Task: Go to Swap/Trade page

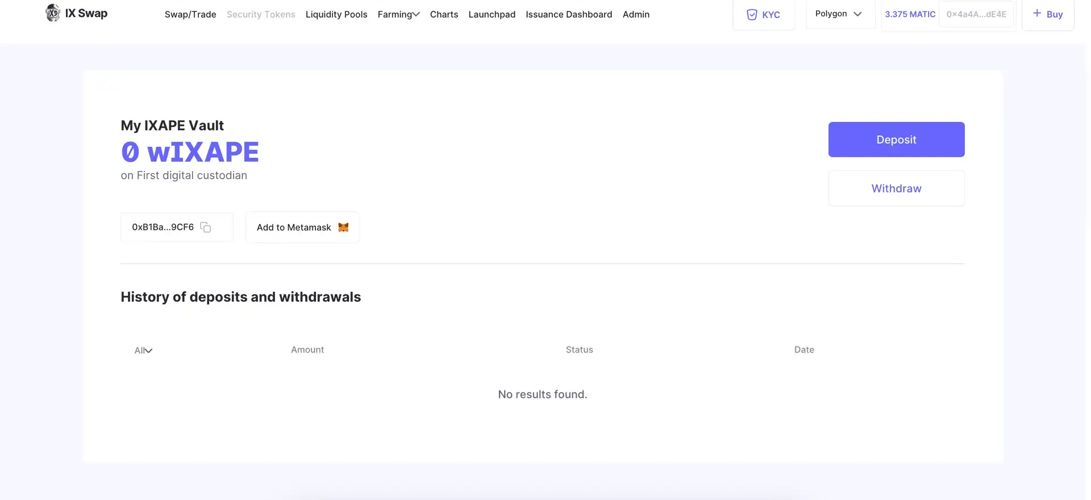Action: [x=190, y=14]
